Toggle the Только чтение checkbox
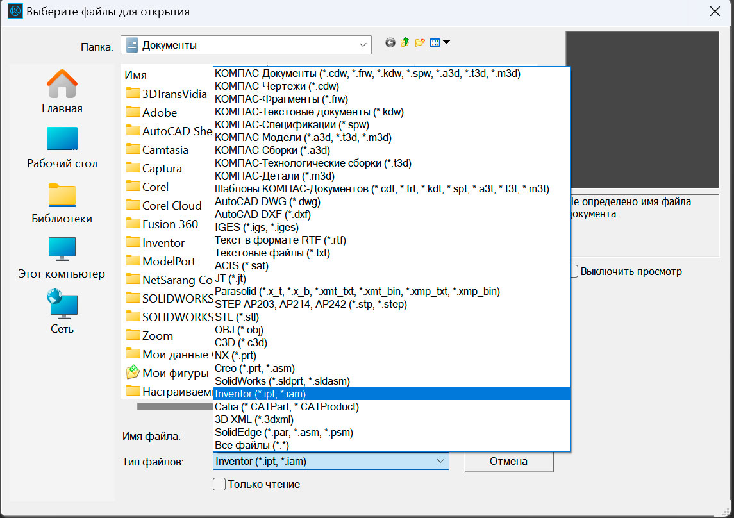The height and width of the screenshot is (518, 734). pos(219,484)
